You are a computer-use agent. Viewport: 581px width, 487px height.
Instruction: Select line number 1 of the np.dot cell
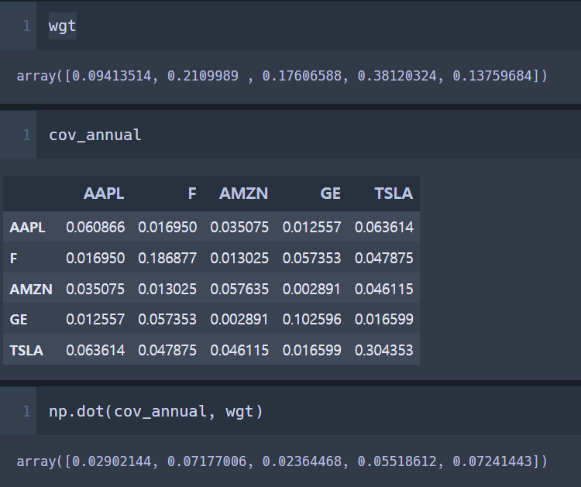coord(26,411)
